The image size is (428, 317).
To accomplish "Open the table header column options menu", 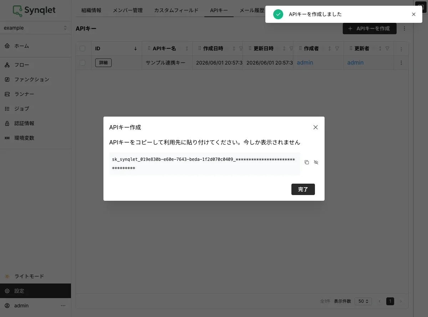I will click(x=401, y=49).
